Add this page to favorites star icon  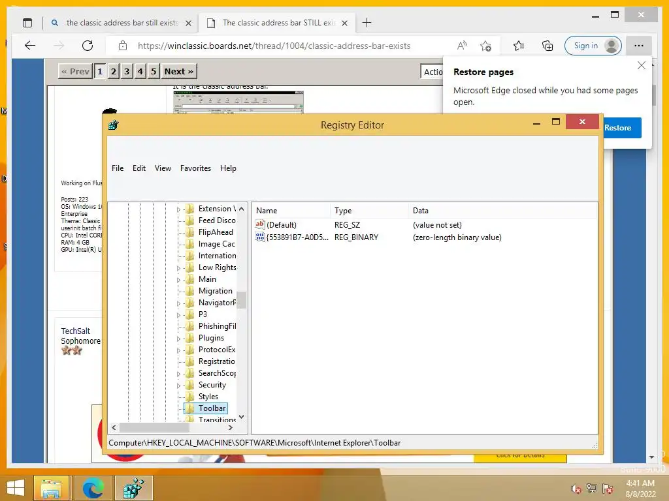pos(485,46)
